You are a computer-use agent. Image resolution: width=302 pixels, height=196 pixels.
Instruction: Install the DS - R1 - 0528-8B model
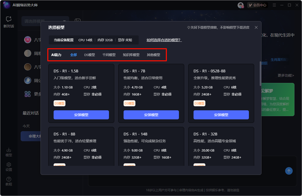[221, 115]
